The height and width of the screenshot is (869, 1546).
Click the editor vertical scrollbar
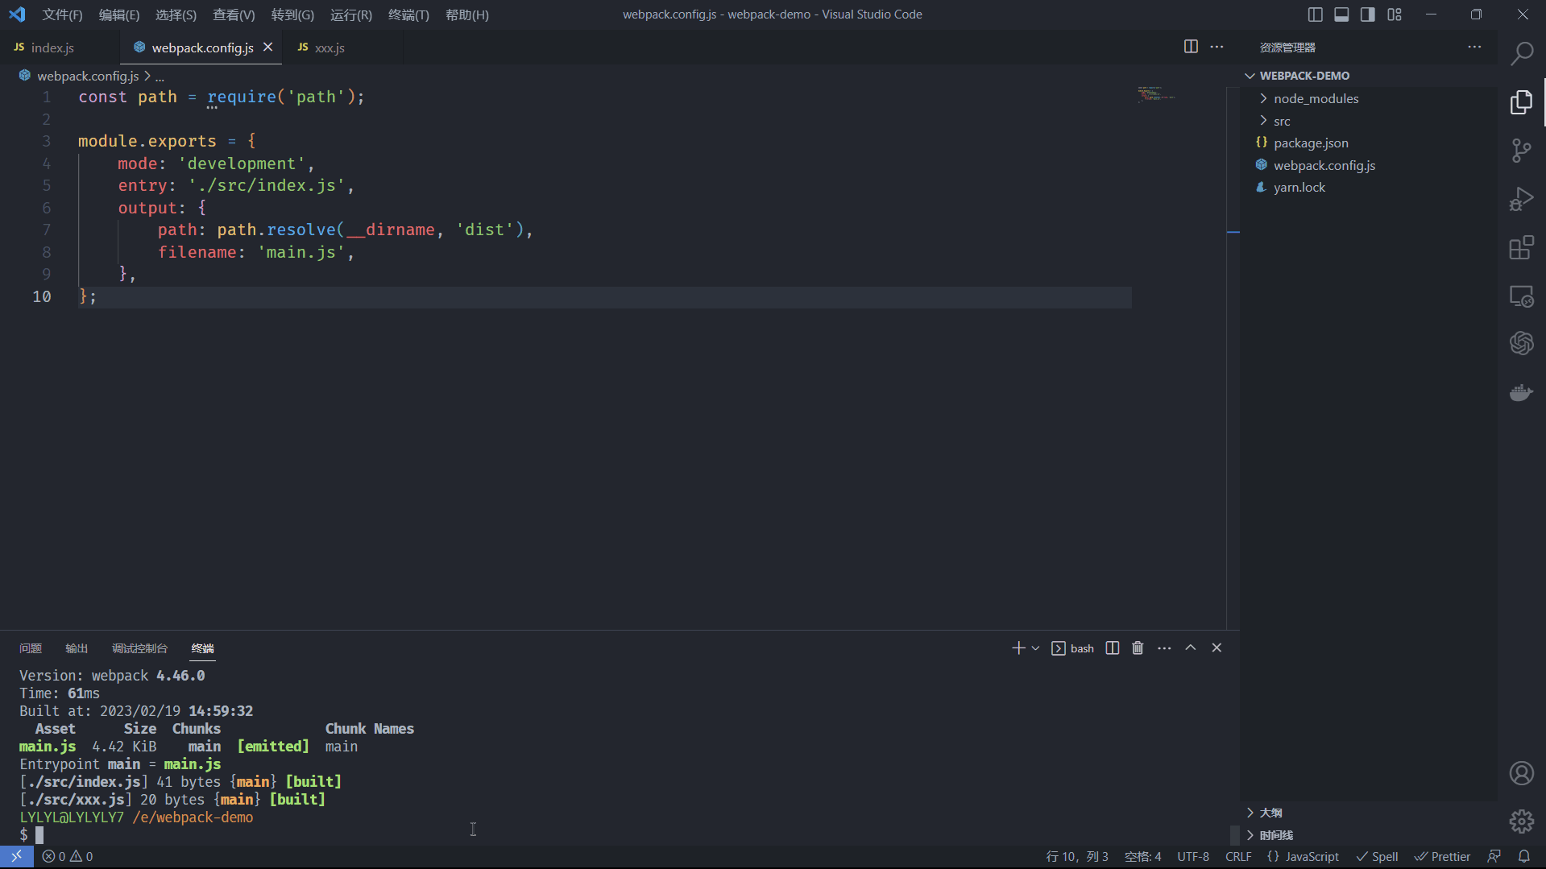1233,358
